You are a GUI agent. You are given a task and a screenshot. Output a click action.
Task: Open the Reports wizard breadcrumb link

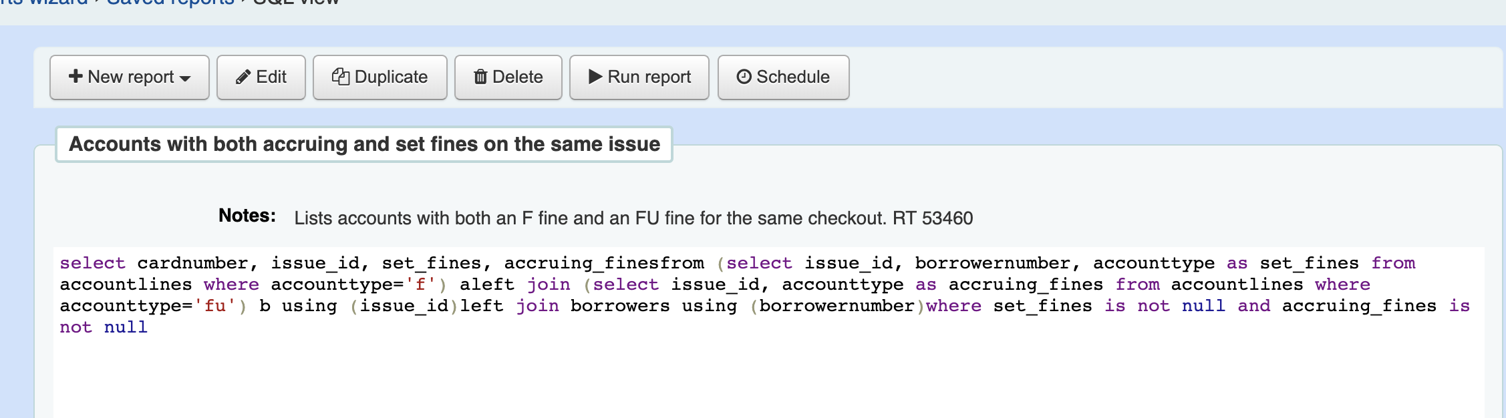pos(43,3)
